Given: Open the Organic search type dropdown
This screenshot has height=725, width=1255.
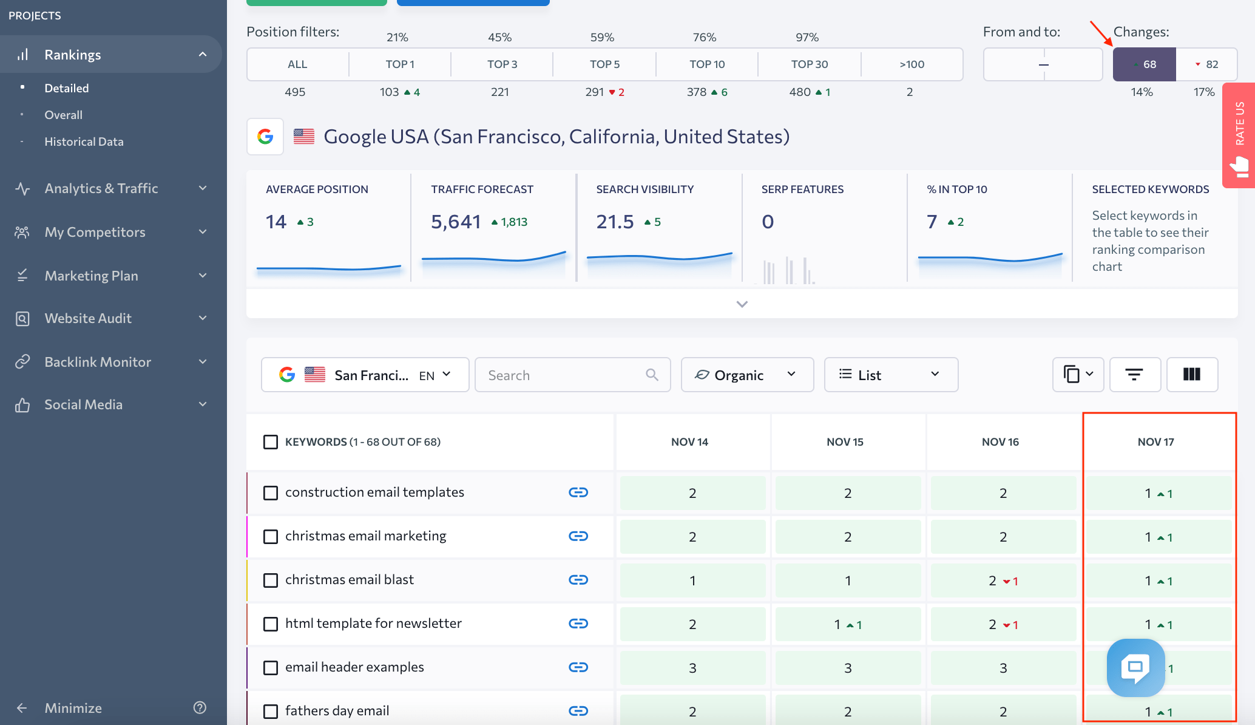Looking at the screenshot, I should pyautogui.click(x=745, y=375).
